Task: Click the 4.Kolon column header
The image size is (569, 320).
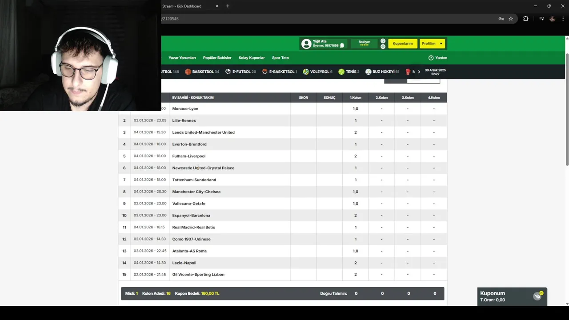Action: click(x=434, y=98)
